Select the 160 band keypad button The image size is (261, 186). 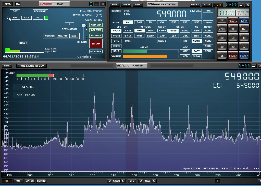point(244,29)
